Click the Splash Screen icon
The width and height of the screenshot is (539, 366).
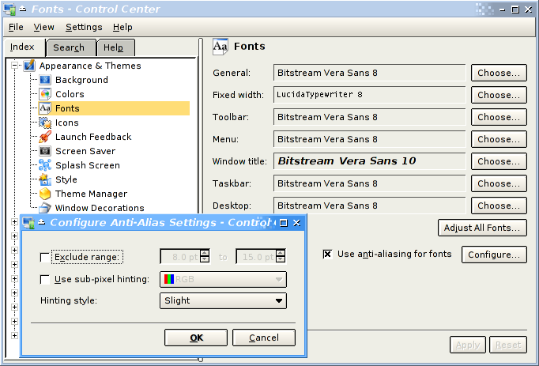(x=45, y=165)
